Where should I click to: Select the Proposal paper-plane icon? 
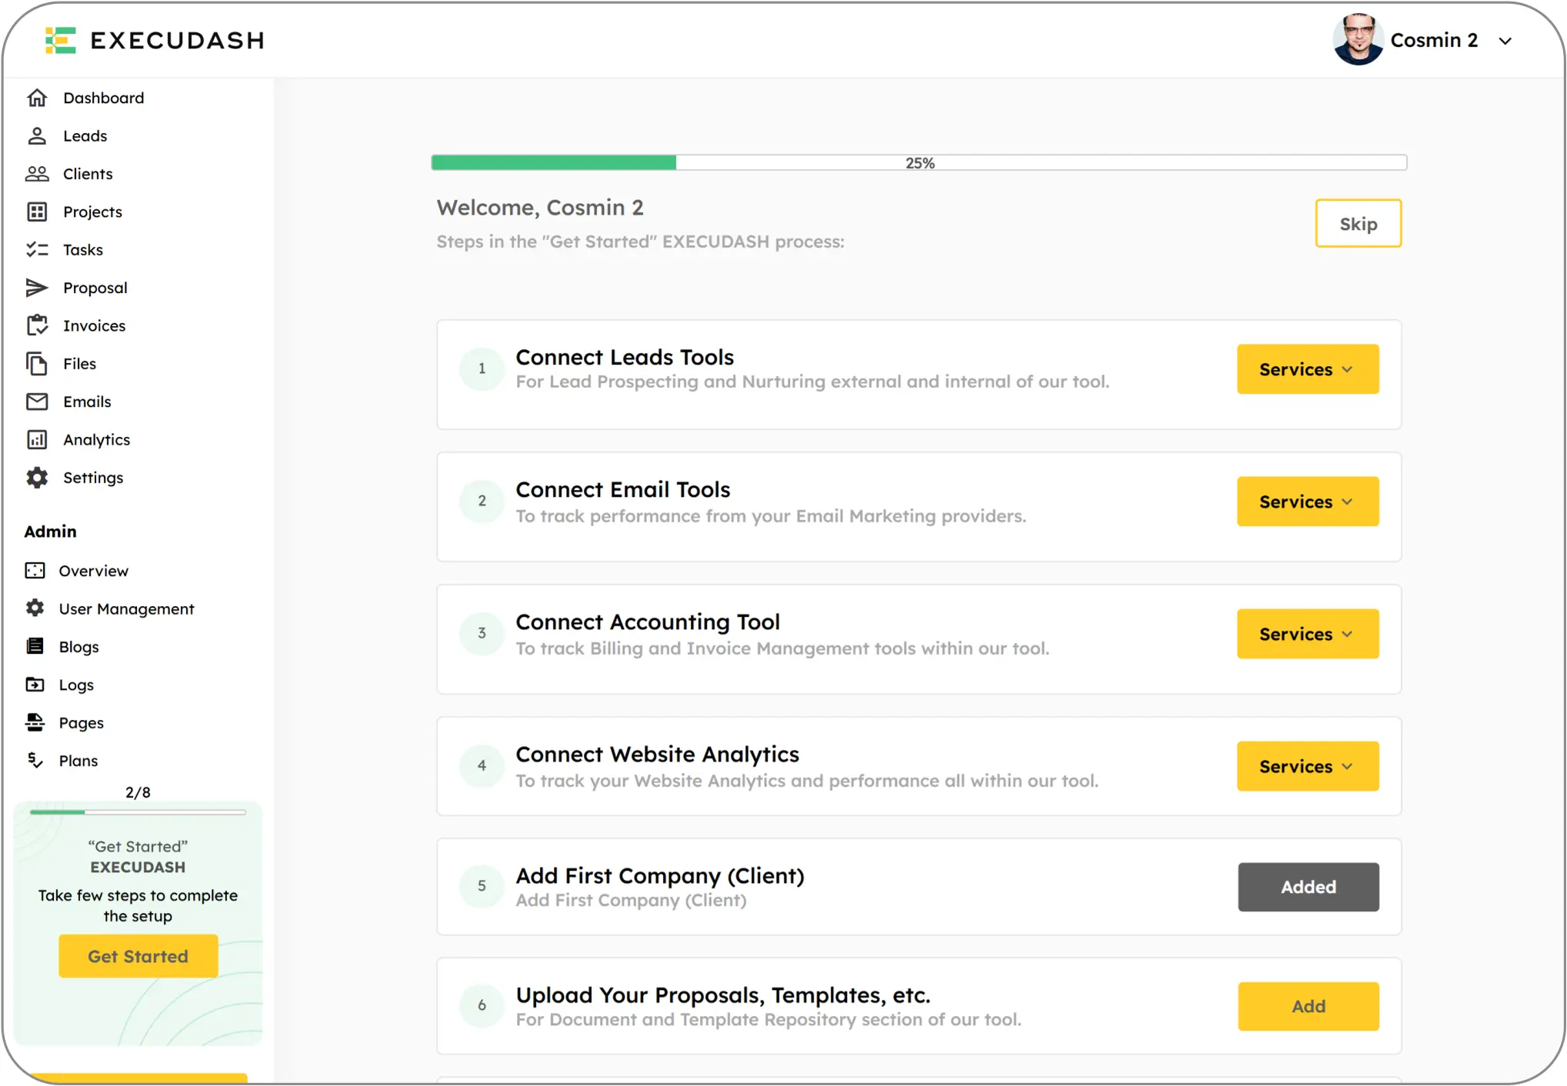coord(37,288)
